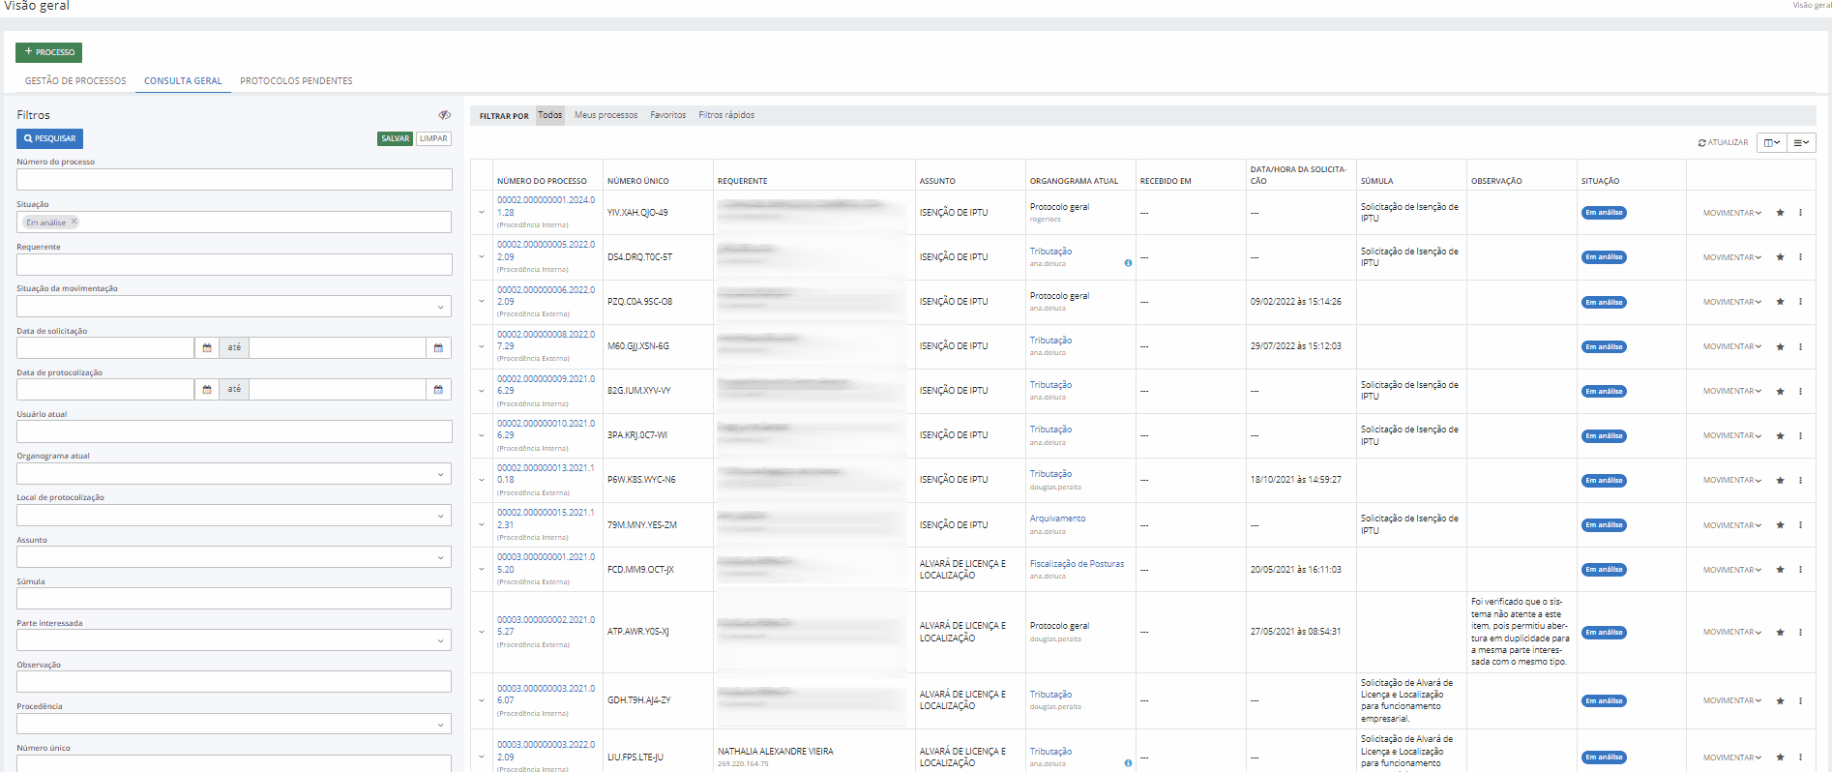This screenshot has width=1832, height=772.
Task: Star the ALVARÁ process 00003.000000001.2021
Action: (x=1780, y=570)
